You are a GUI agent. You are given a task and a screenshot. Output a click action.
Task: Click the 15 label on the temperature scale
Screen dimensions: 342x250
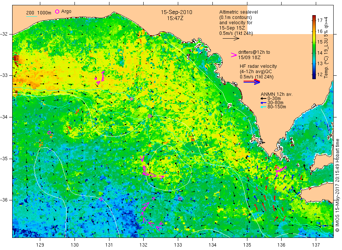pos(320,42)
